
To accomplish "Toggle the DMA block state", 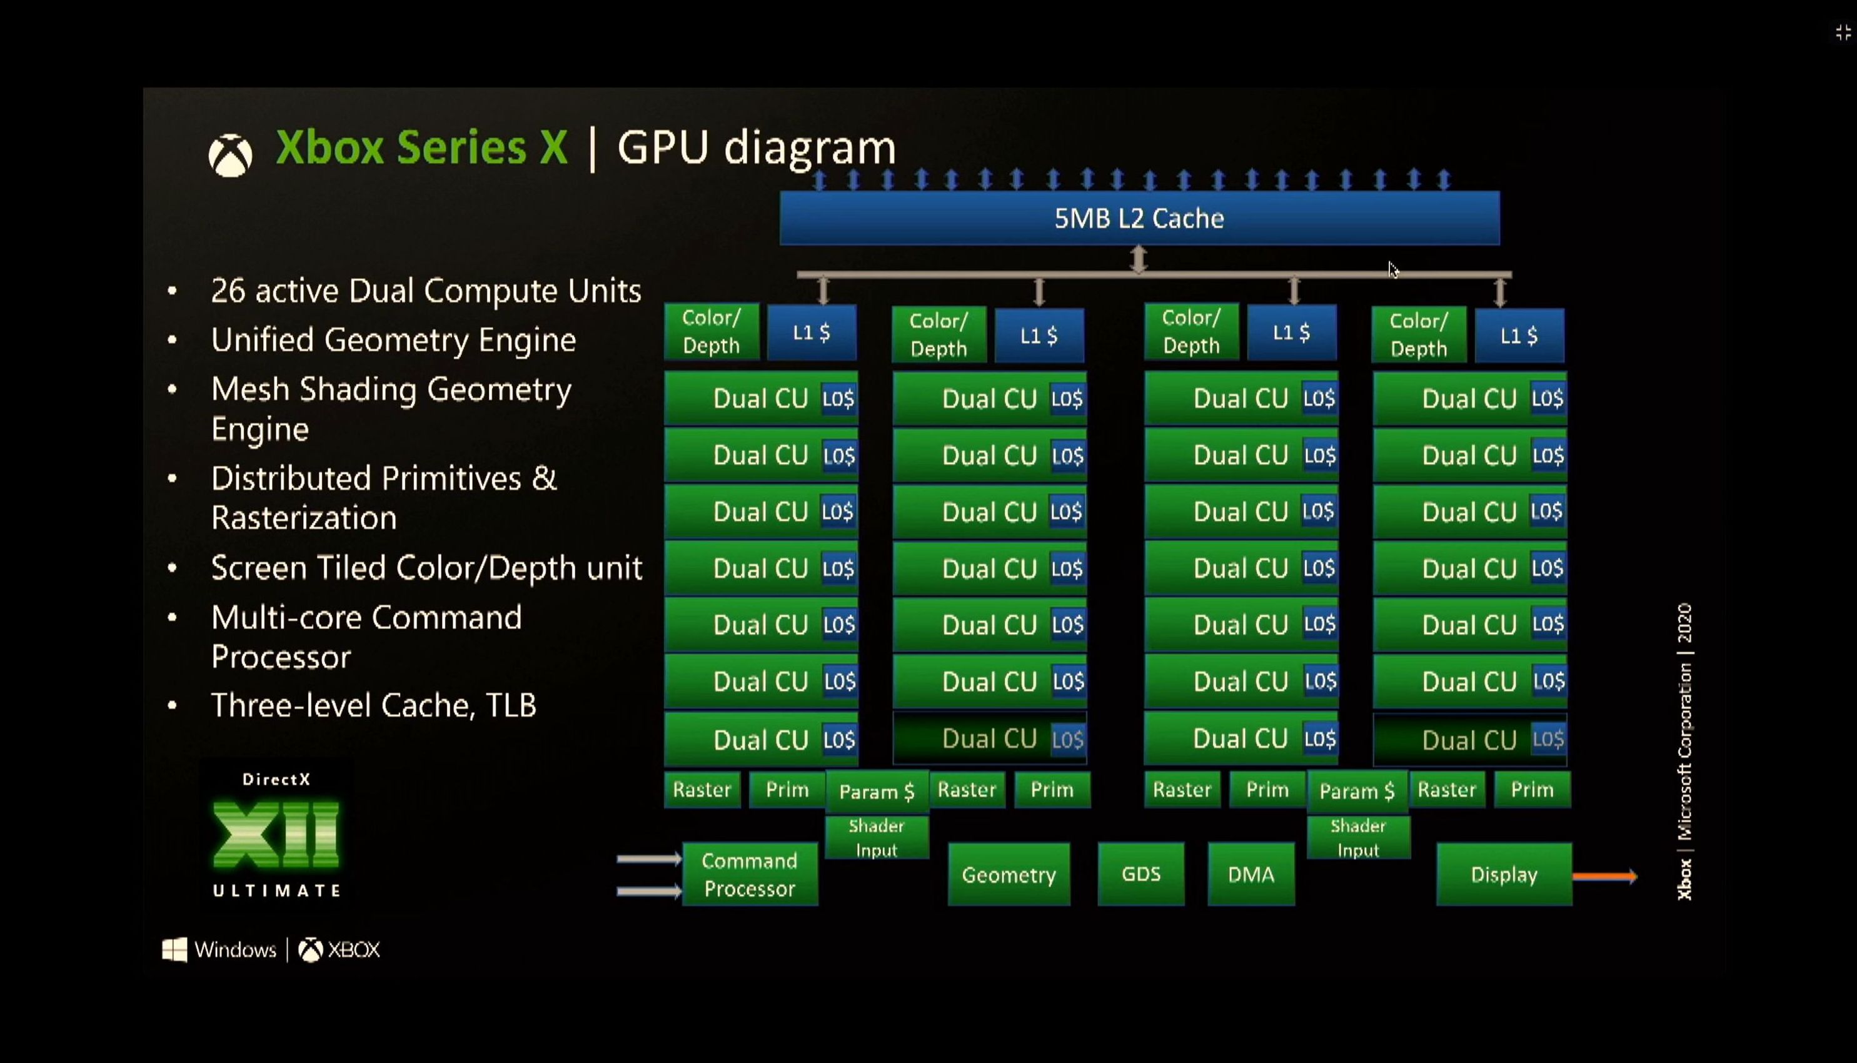I will (x=1251, y=875).
